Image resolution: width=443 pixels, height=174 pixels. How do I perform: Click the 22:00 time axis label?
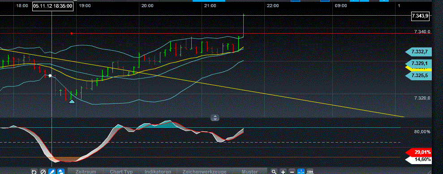[x=273, y=6]
